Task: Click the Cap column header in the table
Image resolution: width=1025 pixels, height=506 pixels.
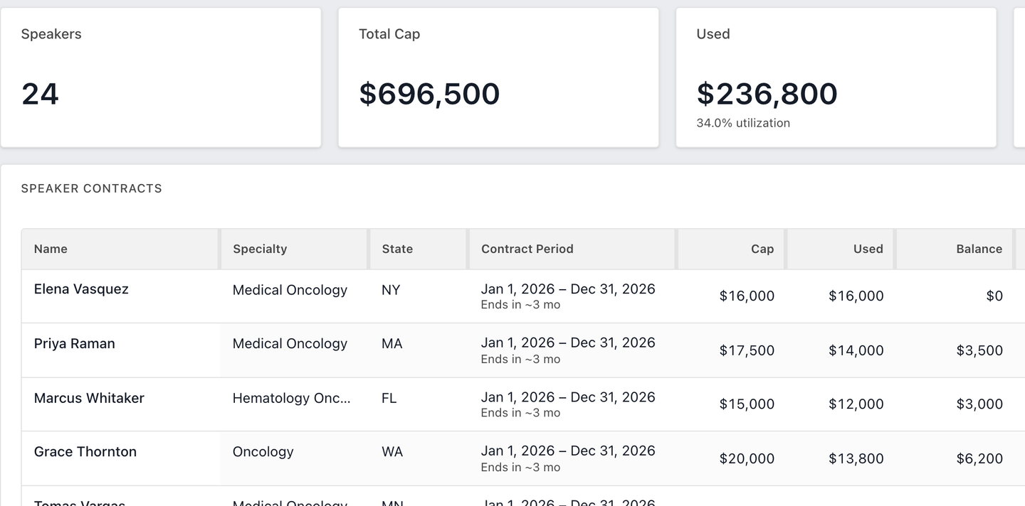Action: click(x=731, y=249)
